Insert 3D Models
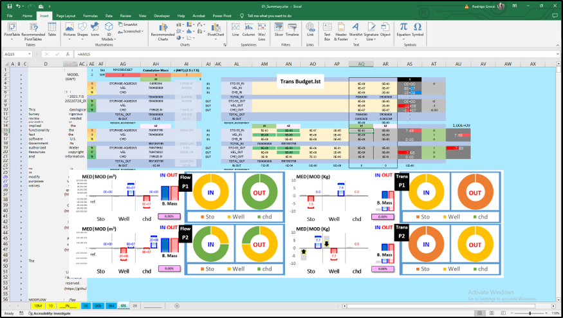 pyautogui.click(x=109, y=32)
